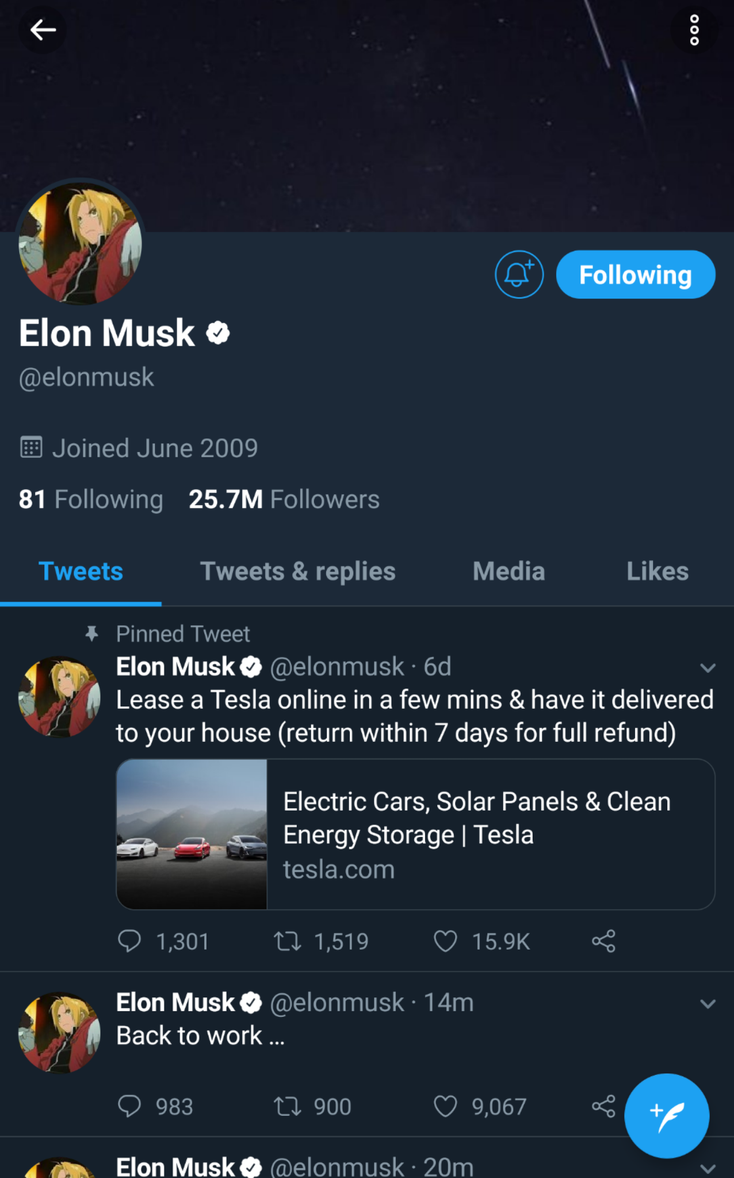The width and height of the screenshot is (734, 1178).
Task: Retweet the pinned Tesla lease tweet
Action: [x=287, y=942]
